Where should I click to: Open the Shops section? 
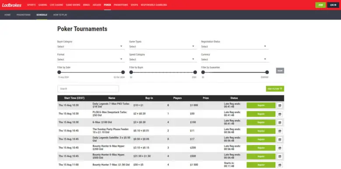[134, 5]
